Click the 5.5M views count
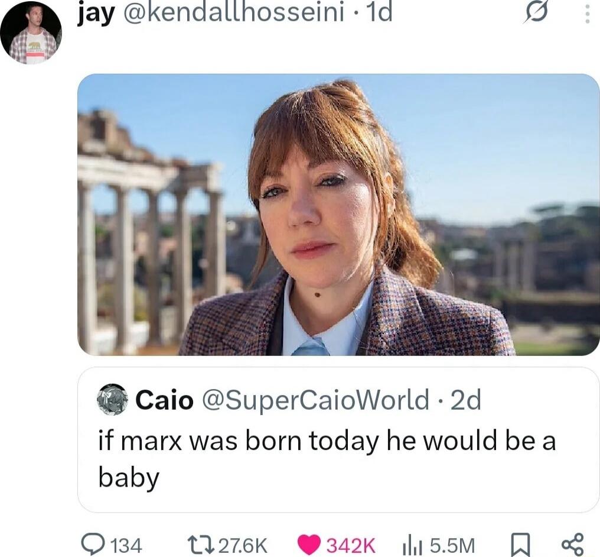 coord(452,545)
